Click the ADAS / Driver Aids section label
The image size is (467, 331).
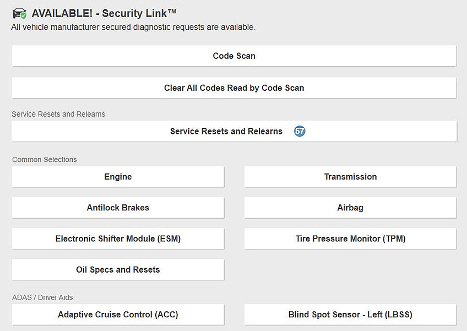[x=41, y=297]
